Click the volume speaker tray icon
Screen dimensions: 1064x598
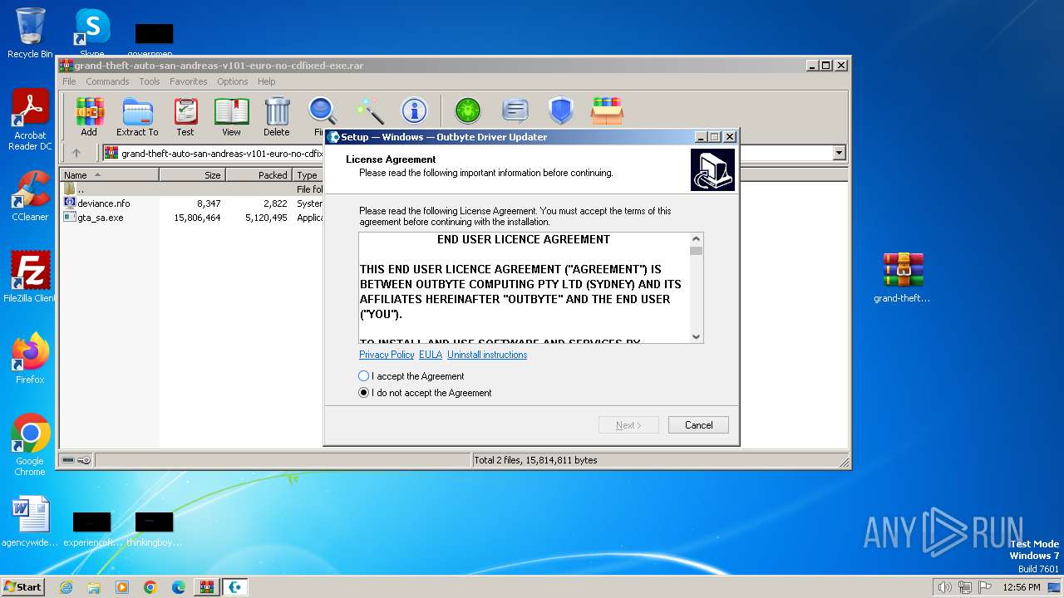944,587
